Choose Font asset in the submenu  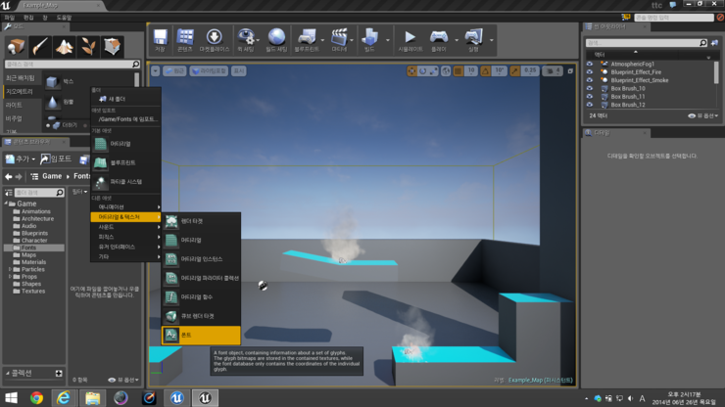click(x=201, y=336)
